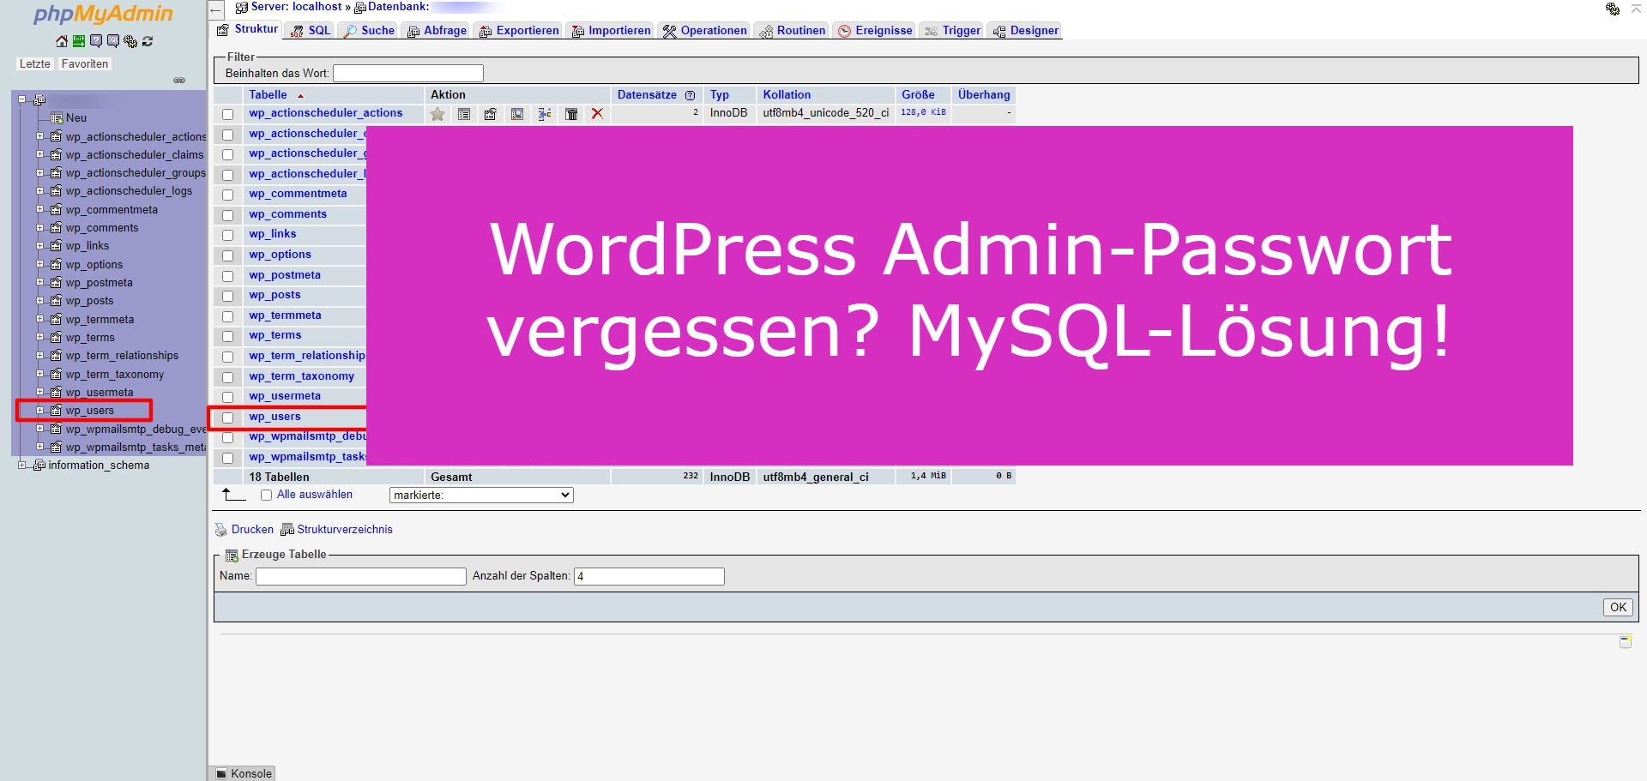The height and width of the screenshot is (781, 1647).
Task: Select the wp_options row checkbox
Action: point(227,255)
